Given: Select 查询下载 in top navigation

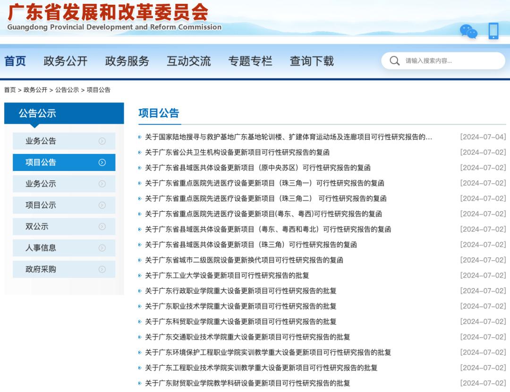Looking at the screenshot, I should pos(312,61).
